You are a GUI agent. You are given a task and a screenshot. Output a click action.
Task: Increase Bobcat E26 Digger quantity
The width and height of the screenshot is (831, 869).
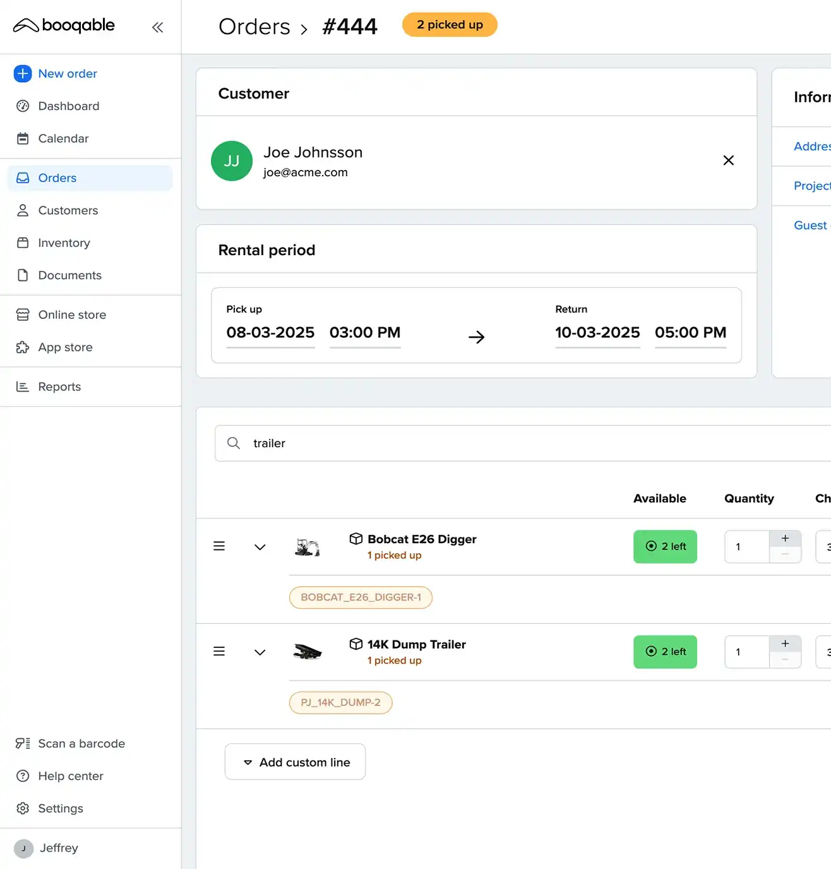pyautogui.click(x=785, y=539)
